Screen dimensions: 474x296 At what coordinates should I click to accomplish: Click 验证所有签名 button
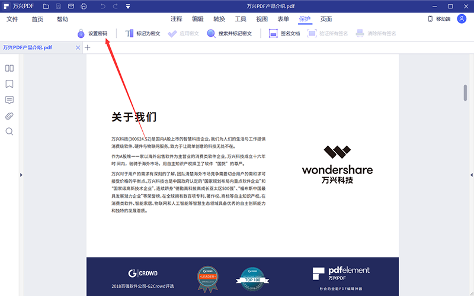pos(328,34)
